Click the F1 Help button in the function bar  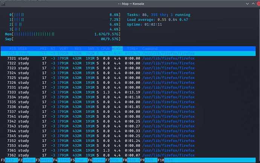pos(9,160)
